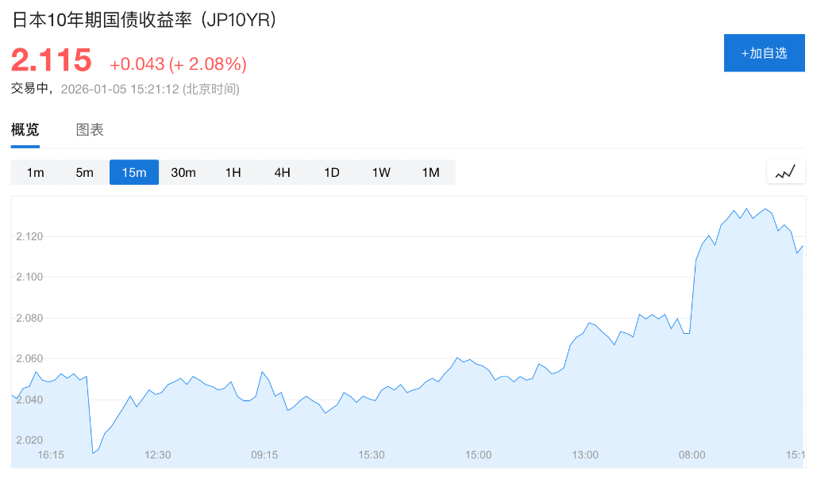Click the 13:00 time axis marker
The height and width of the screenshot is (479, 813).
(x=585, y=455)
